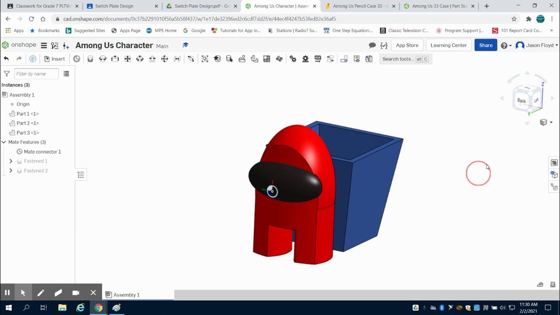
Task: Select the Revolute mate tool
Action: pos(103,59)
